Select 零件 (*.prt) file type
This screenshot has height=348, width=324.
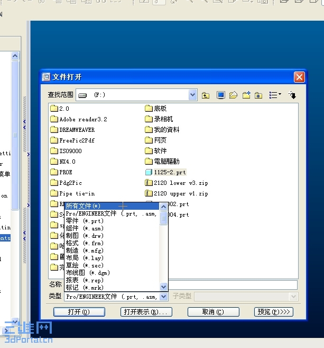112,221
